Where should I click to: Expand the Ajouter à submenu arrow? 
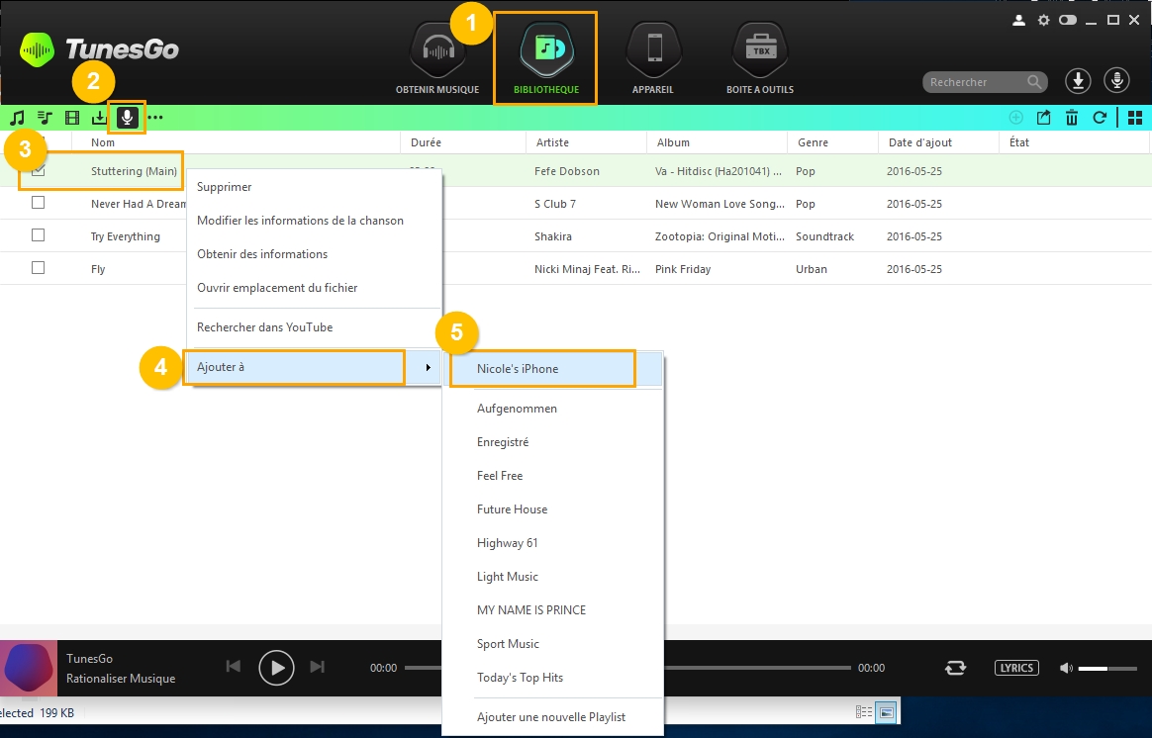coord(428,368)
